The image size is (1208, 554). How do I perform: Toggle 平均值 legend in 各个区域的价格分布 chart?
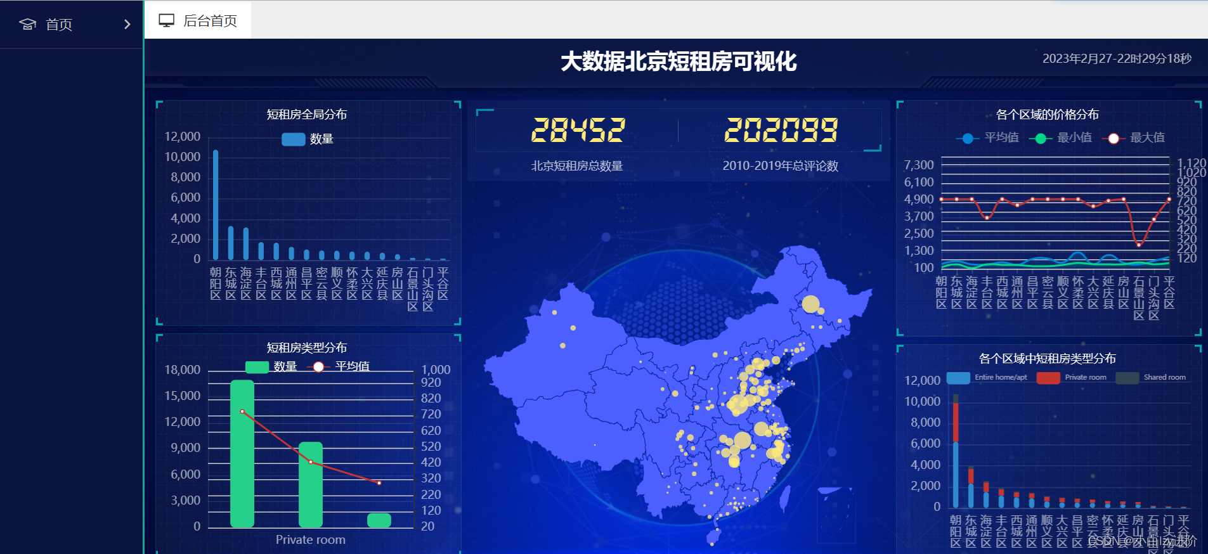[987, 138]
